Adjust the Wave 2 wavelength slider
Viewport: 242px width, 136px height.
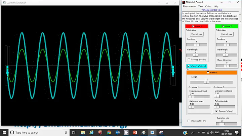pos(227,55)
